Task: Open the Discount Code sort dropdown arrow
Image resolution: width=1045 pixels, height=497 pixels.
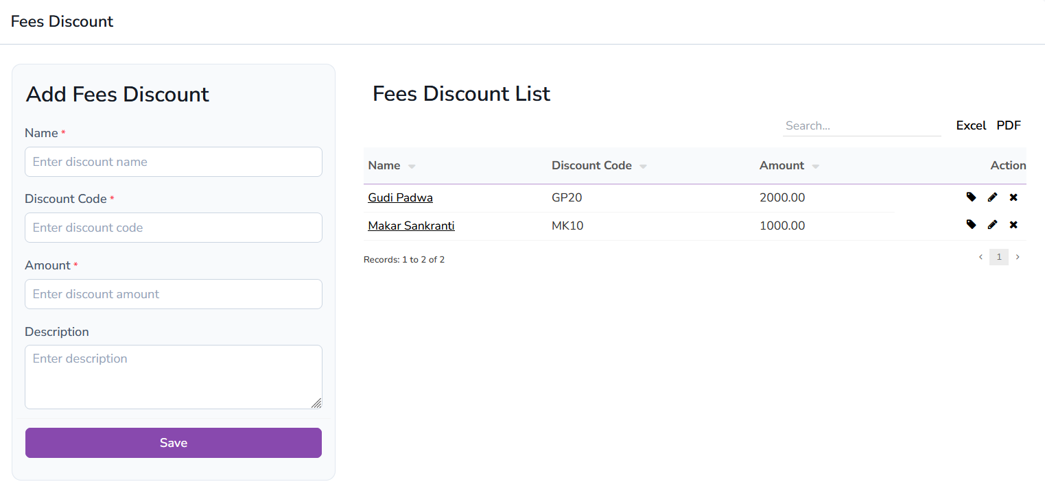Action: [x=643, y=166]
